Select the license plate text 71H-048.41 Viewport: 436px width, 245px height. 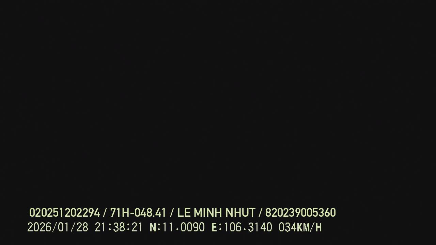point(138,213)
